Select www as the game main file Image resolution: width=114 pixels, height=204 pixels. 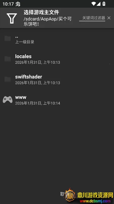point(57,100)
